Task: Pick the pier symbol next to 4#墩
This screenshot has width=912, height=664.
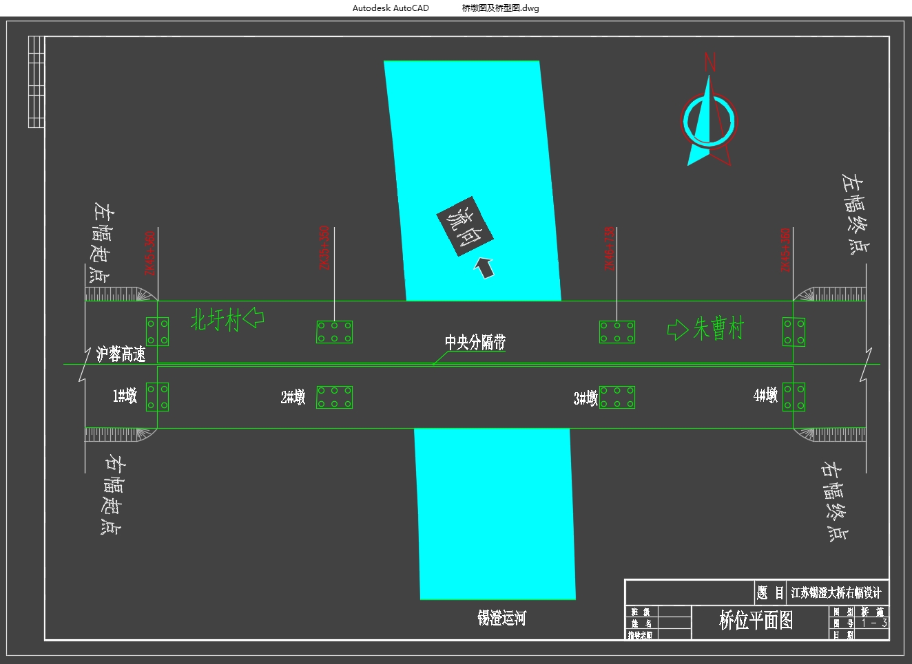Action: pyautogui.click(x=794, y=398)
